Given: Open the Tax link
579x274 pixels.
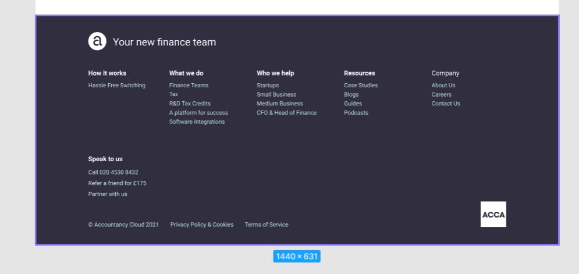Looking at the screenshot, I should [x=173, y=94].
